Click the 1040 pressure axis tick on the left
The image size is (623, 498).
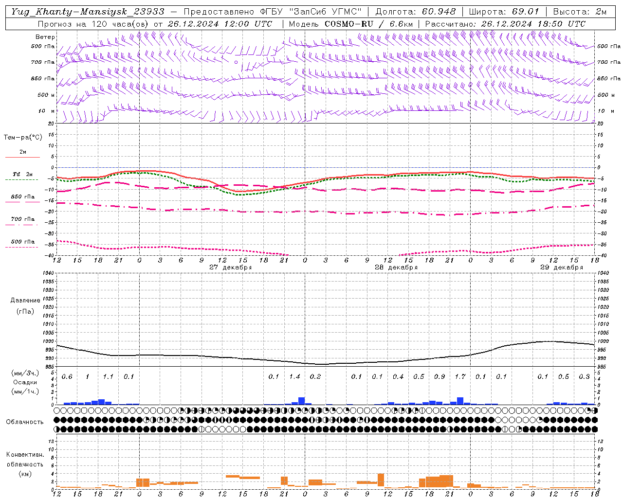tap(48, 273)
